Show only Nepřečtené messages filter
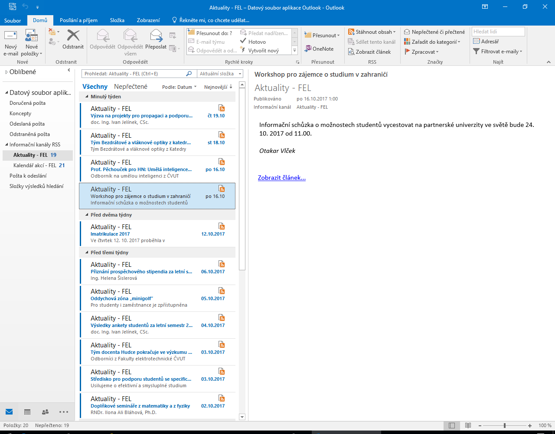555x434 pixels. pos(131,87)
